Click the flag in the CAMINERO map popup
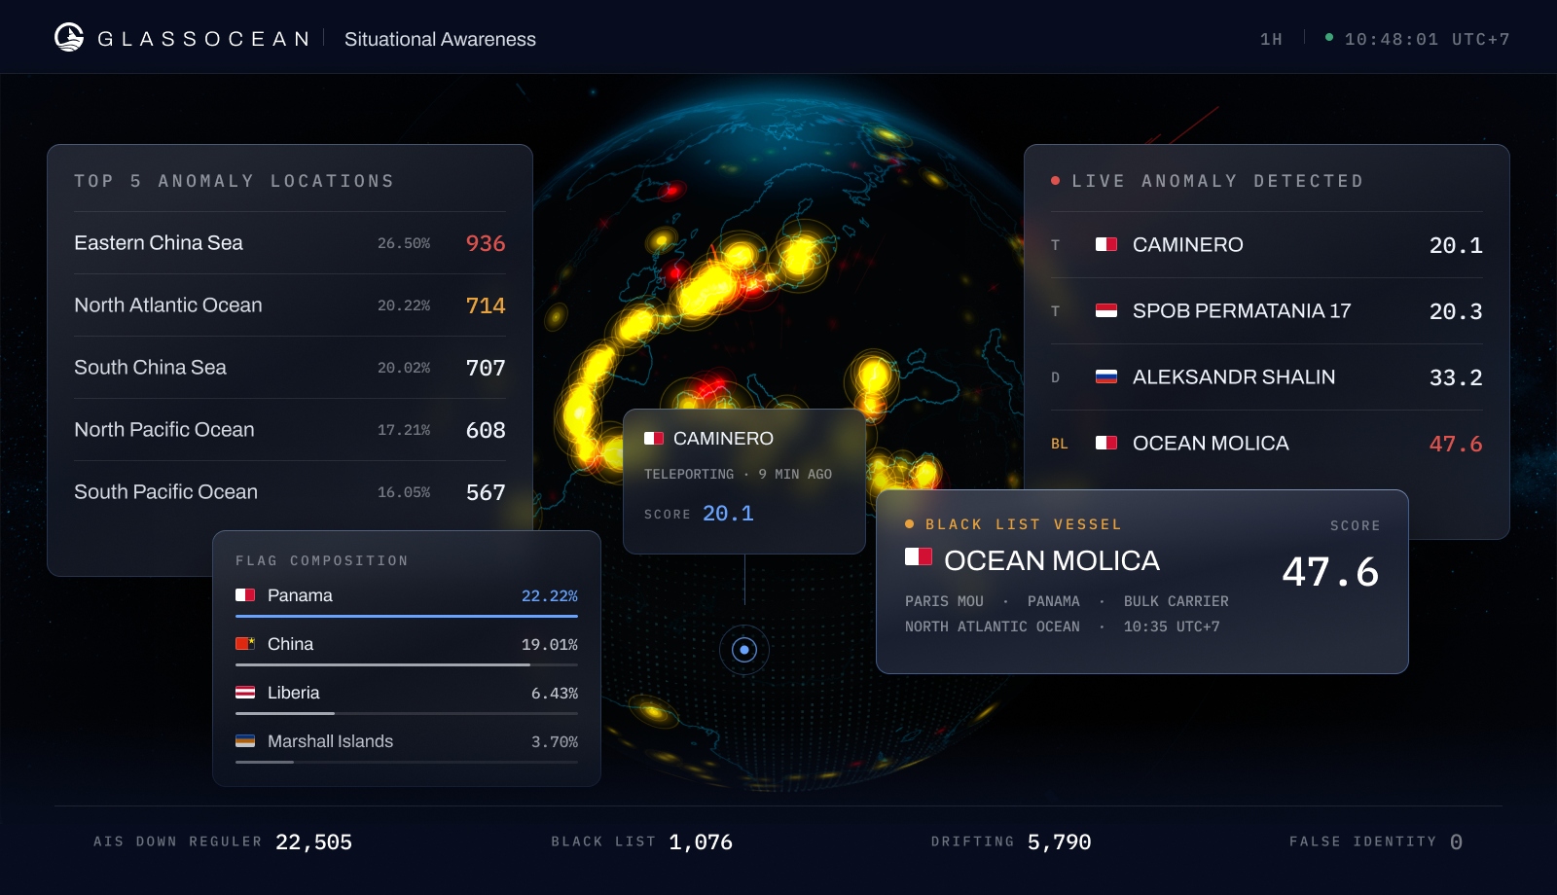The height and width of the screenshot is (895, 1557). click(x=654, y=439)
